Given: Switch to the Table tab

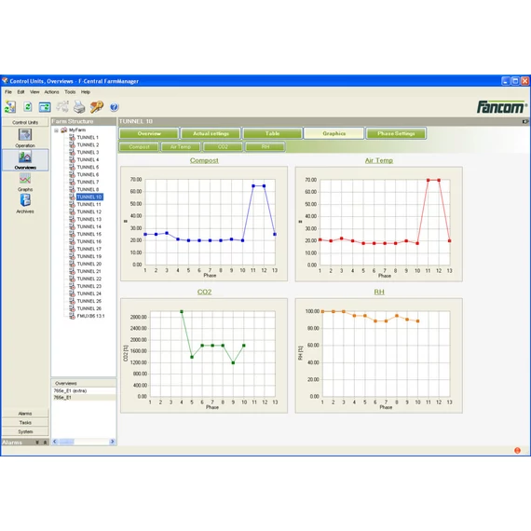Looking at the screenshot, I should coord(273,133).
